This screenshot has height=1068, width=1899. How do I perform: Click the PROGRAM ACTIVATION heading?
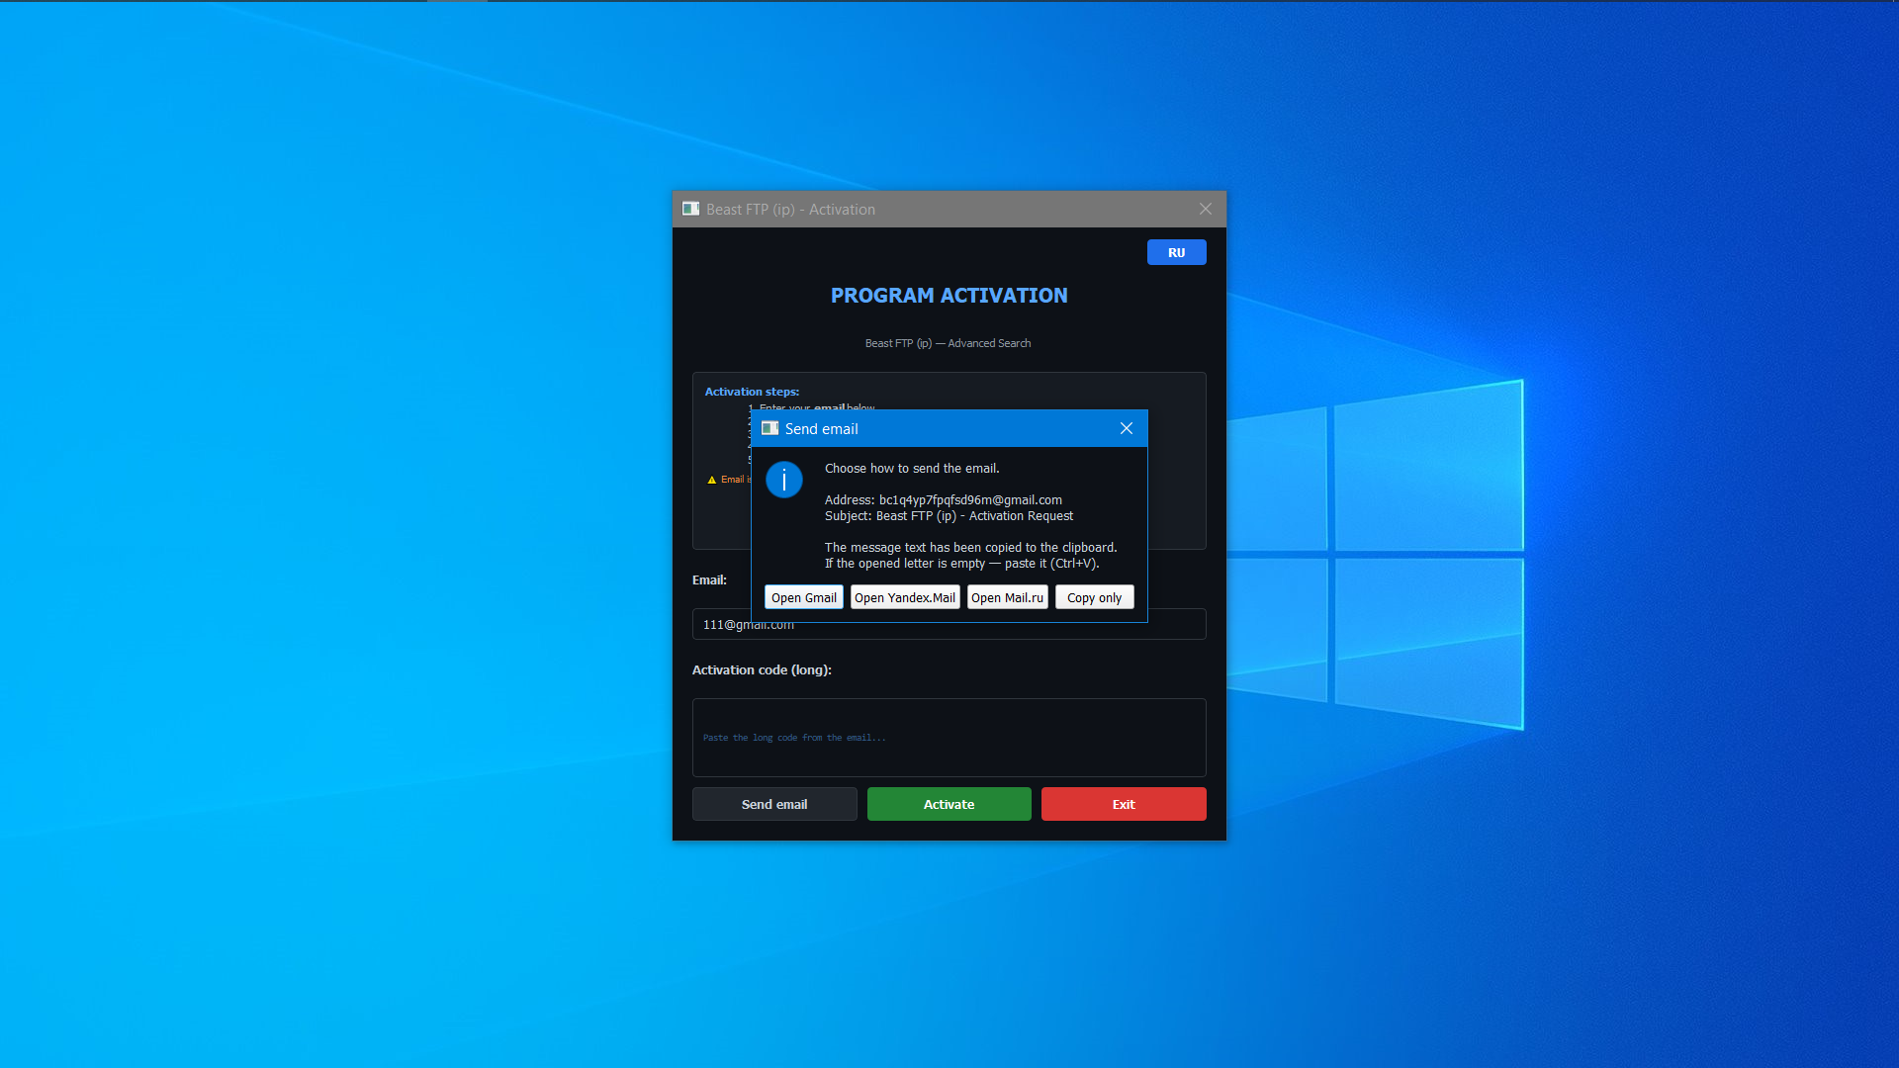pos(949,296)
